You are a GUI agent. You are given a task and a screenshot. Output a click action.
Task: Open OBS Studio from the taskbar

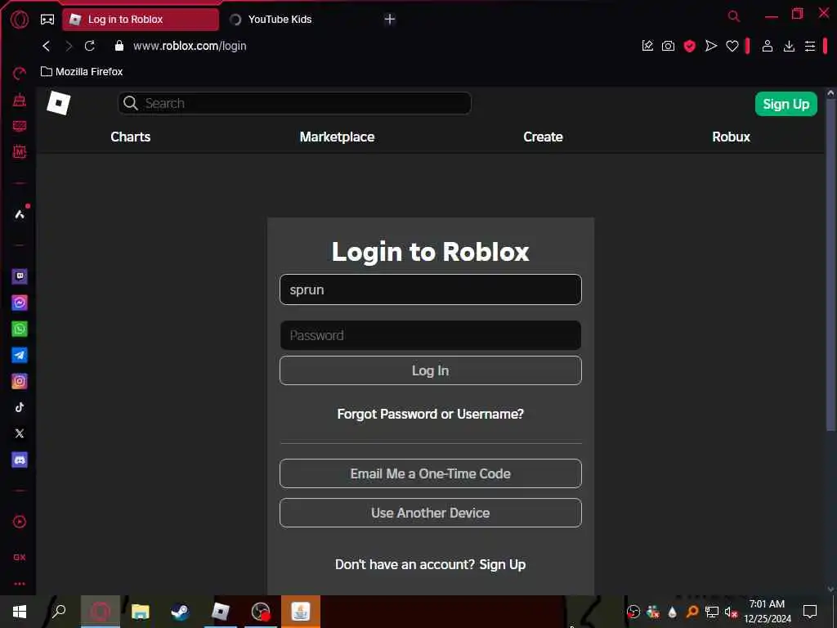point(261,612)
